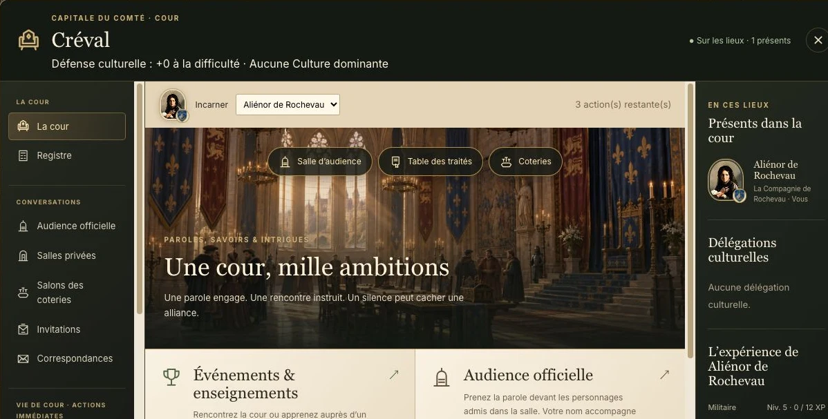Click the main content scrollbar

coord(690,221)
